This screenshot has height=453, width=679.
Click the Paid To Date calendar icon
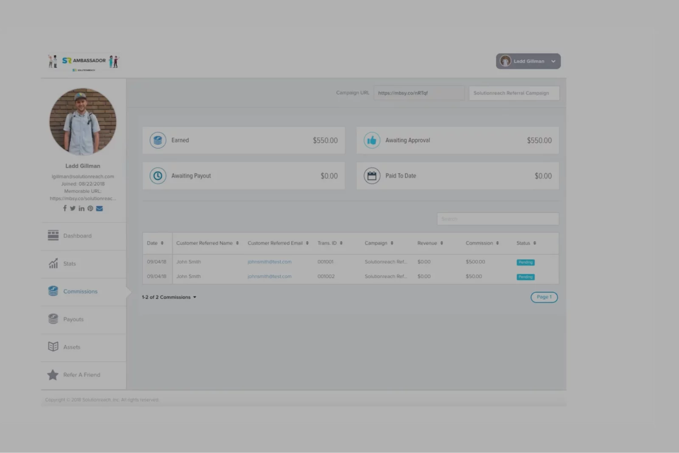click(372, 176)
